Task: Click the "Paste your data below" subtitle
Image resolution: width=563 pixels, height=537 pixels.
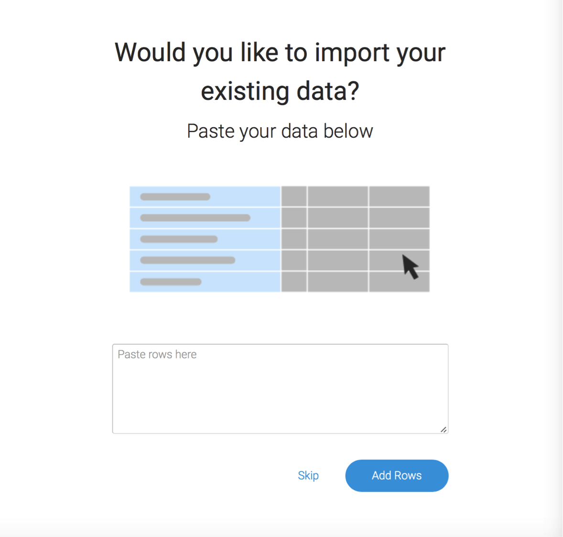Action: [280, 131]
